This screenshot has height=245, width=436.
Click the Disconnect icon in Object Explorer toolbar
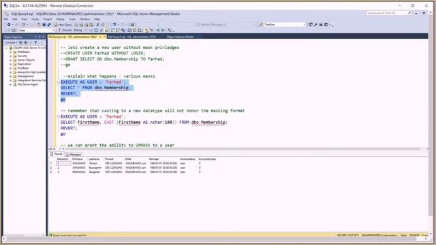coord(26,42)
